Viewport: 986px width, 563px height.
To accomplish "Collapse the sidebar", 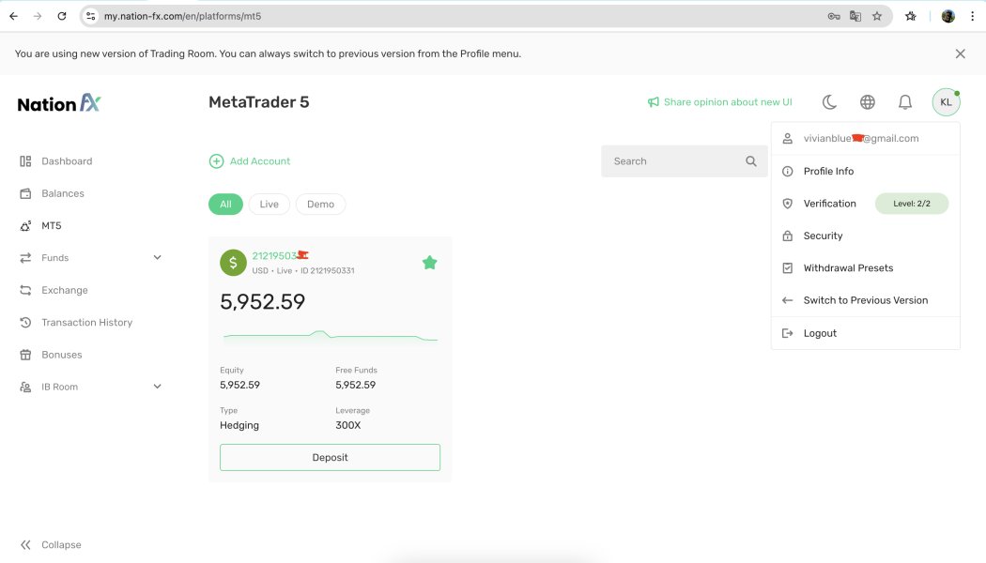I will coord(51,545).
